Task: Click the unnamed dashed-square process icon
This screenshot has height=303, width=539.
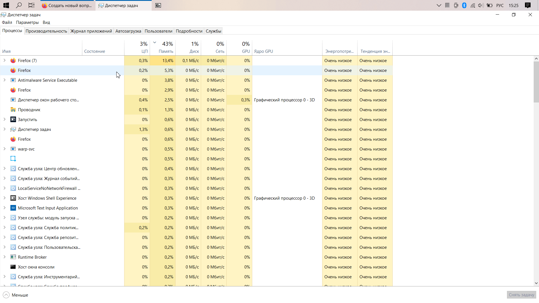Action: coord(13,159)
